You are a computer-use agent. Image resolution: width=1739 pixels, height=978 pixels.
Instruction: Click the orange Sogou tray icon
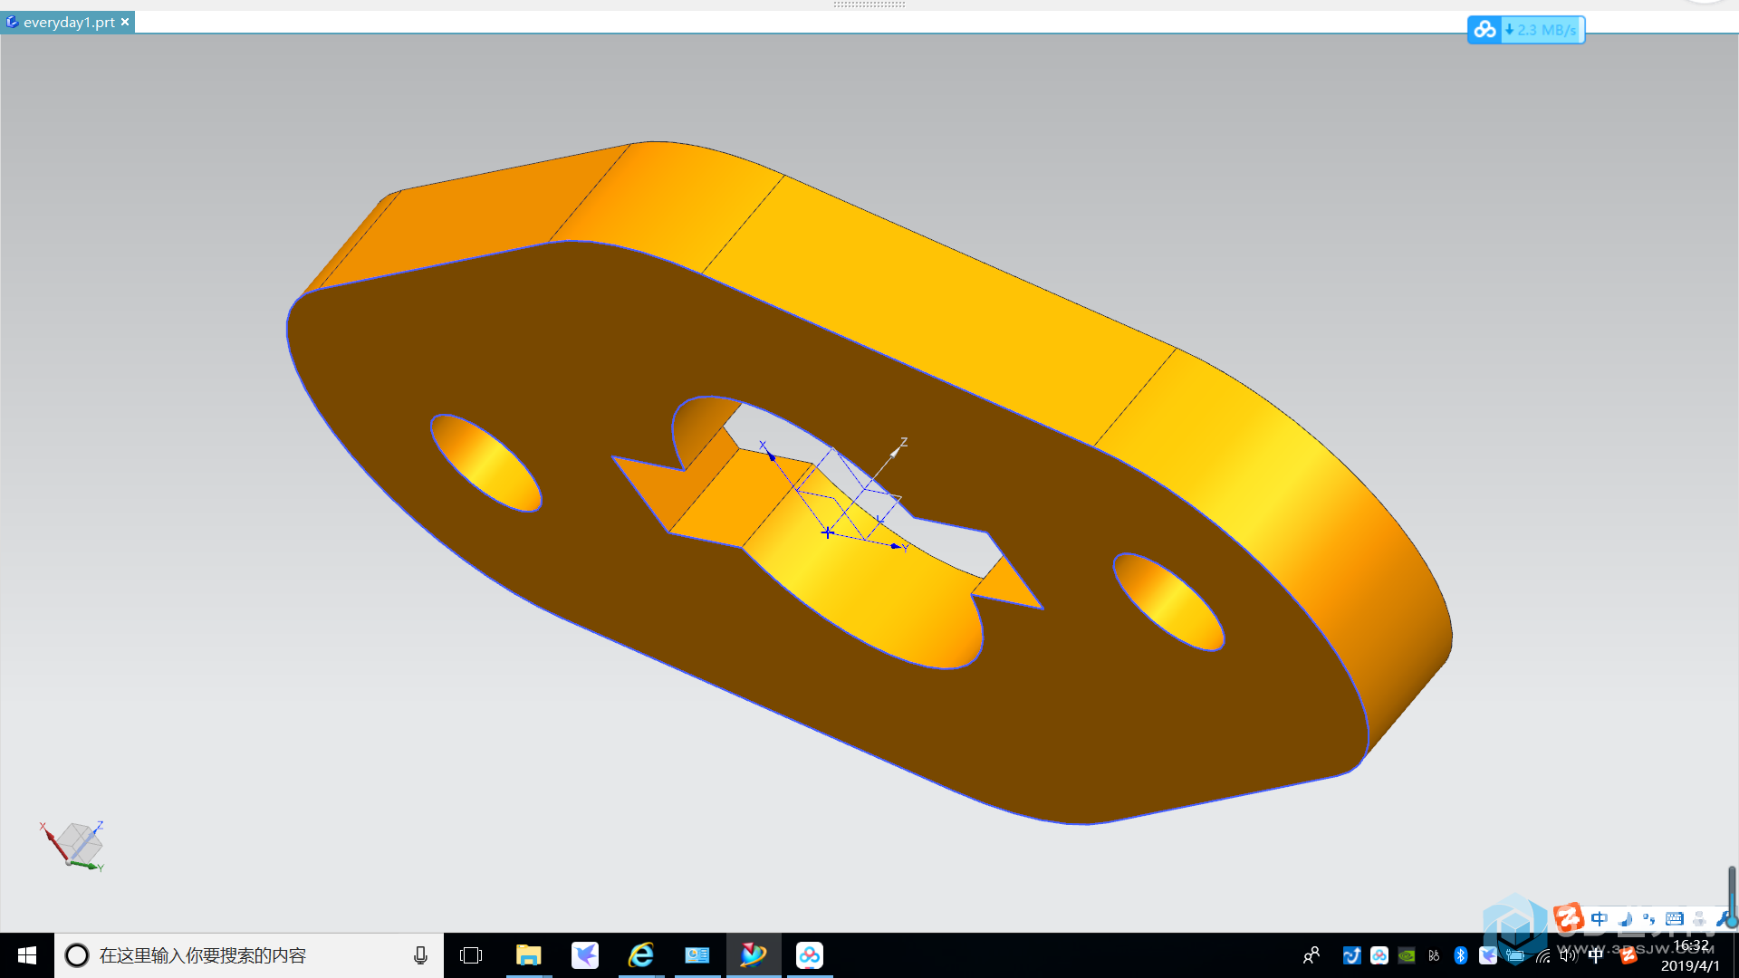coord(1628,955)
